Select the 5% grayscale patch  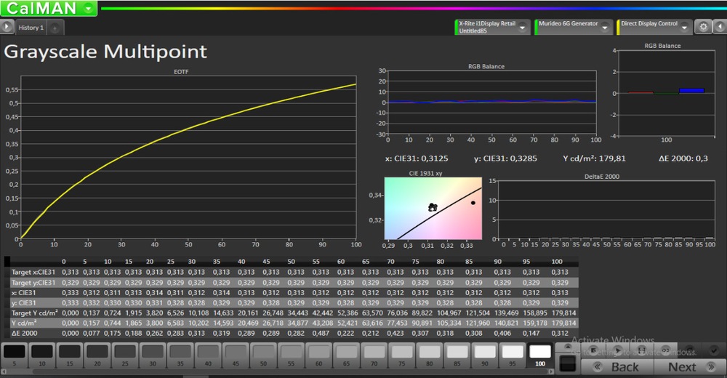14,354
